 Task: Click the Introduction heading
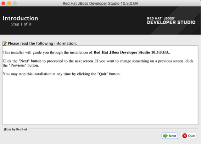[20, 18]
